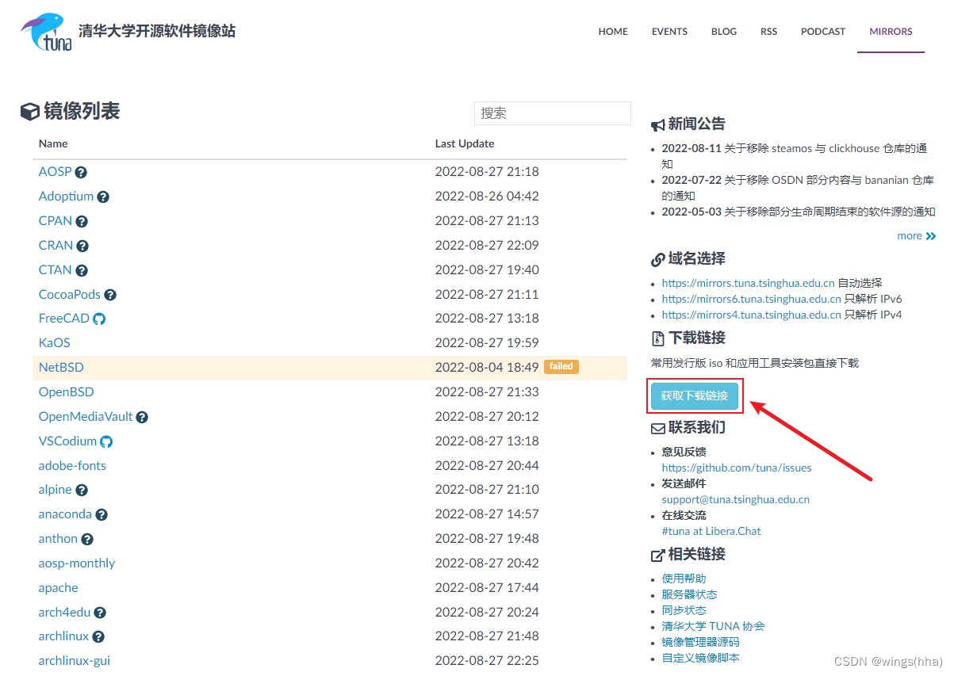The width and height of the screenshot is (954, 676).
Task: Open help icon next to archlinux
Action: (98, 636)
